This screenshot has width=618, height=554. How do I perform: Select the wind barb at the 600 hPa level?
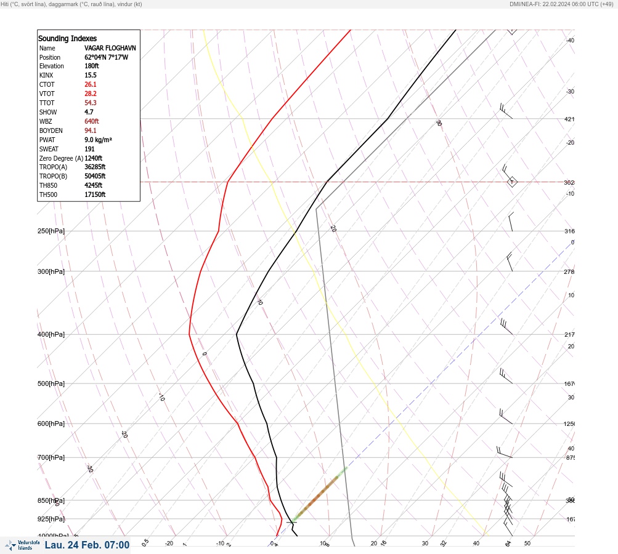point(506,417)
